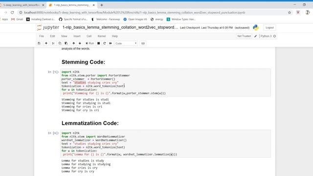Viewport: 313px width, 176px height.
Task: Paste cells below icon
Action: [x=66, y=44]
